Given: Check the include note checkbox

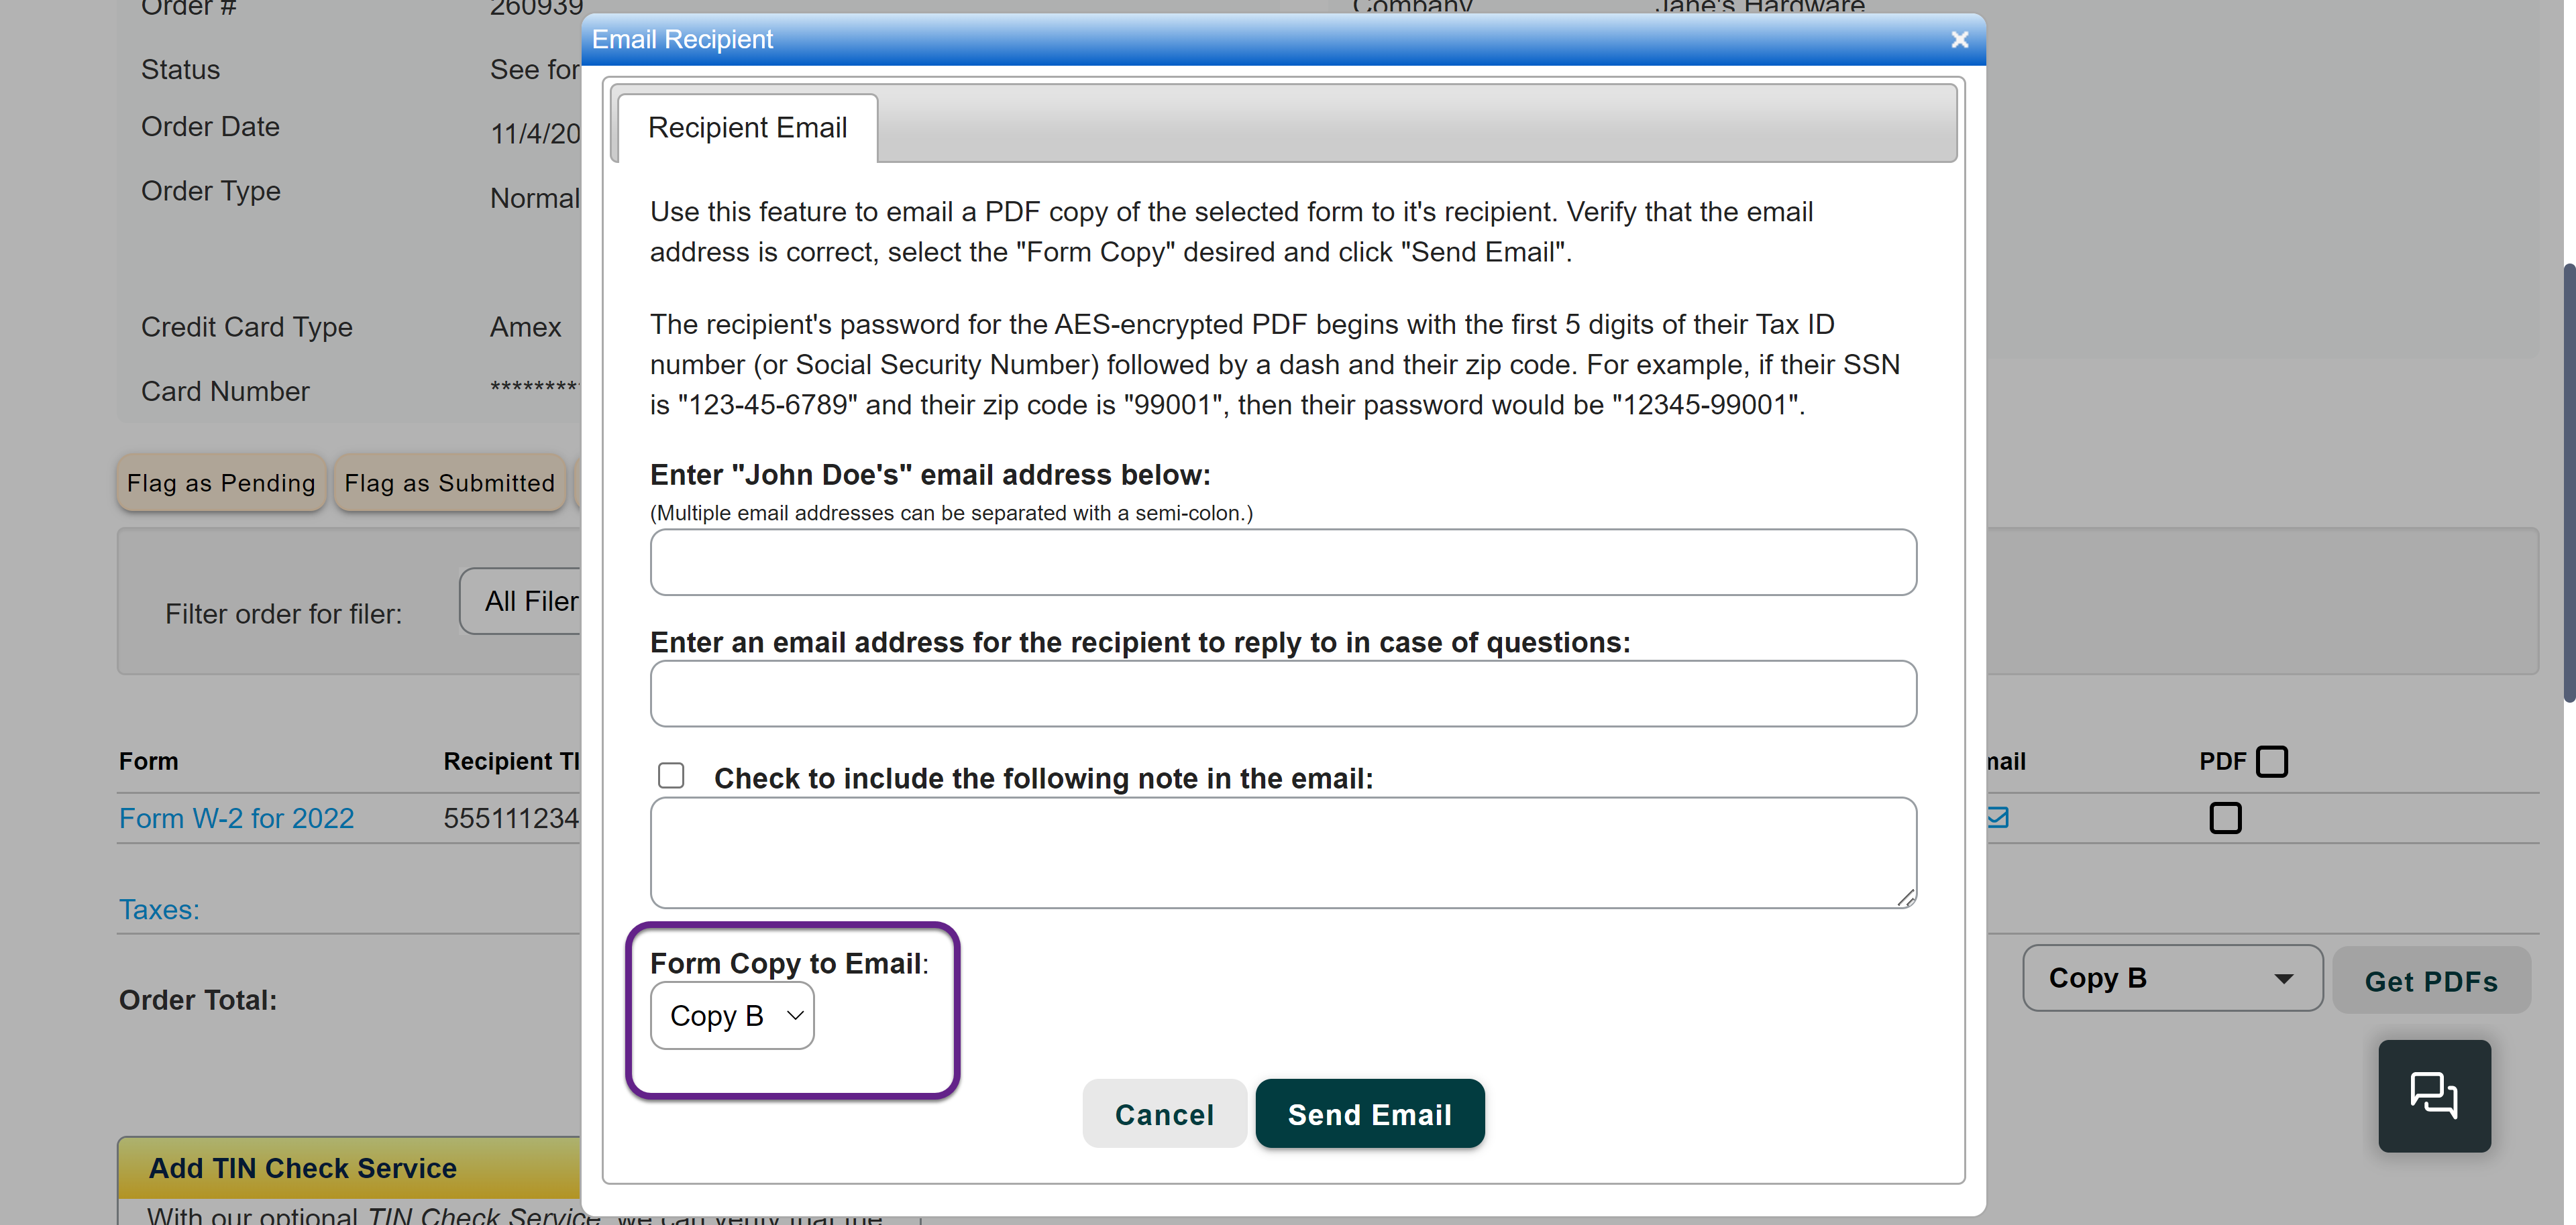Looking at the screenshot, I should pos(671,775).
